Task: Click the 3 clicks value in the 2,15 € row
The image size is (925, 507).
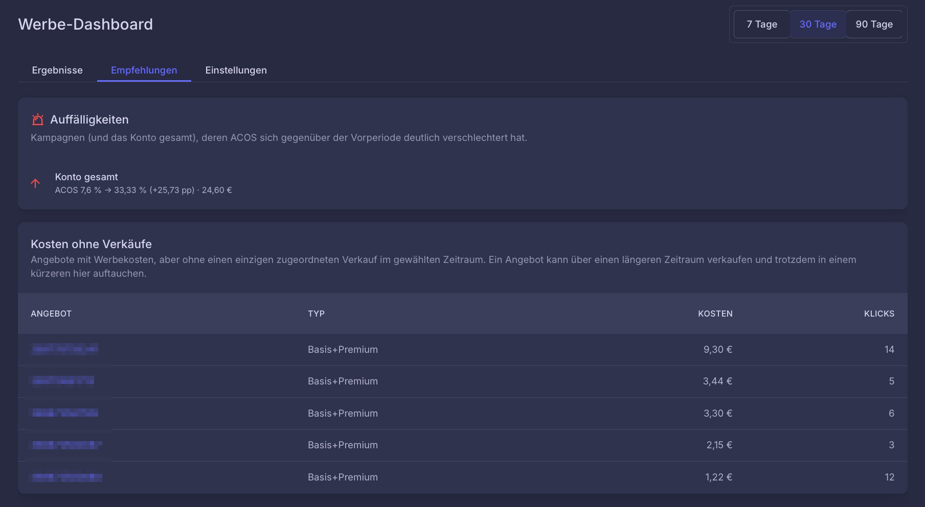Action: (892, 445)
